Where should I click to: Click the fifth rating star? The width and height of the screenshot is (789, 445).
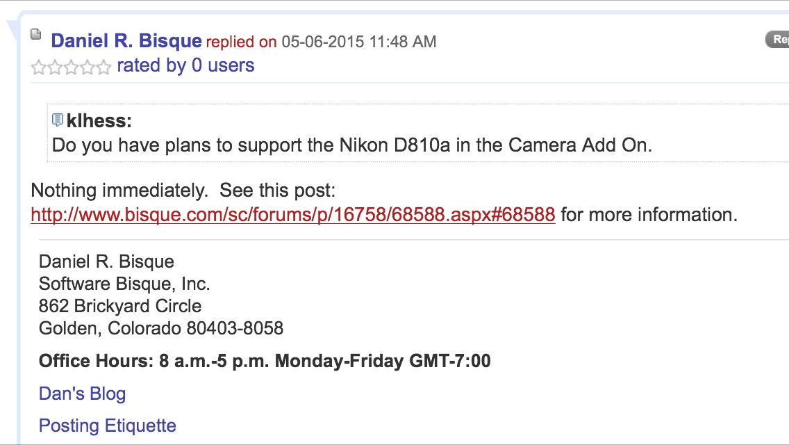coord(103,67)
